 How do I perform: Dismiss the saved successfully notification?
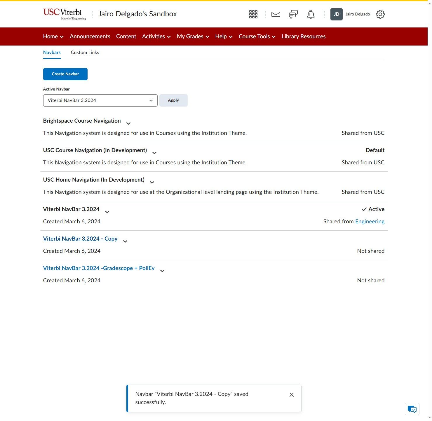click(292, 395)
